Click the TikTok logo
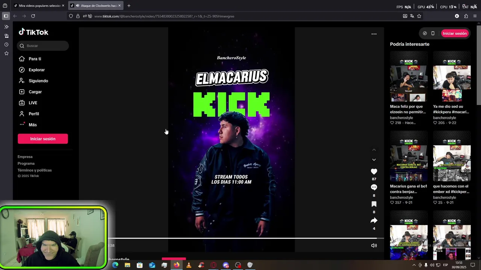 click(x=33, y=32)
